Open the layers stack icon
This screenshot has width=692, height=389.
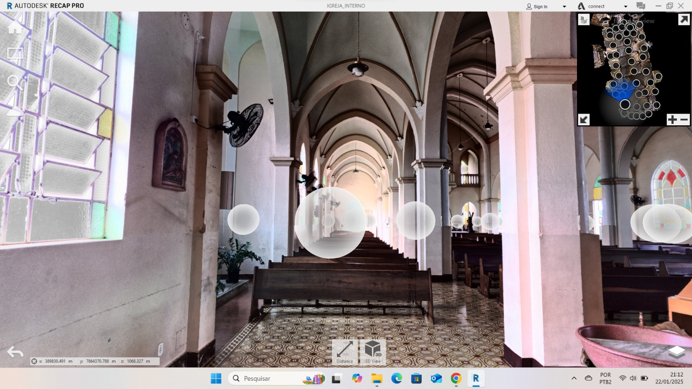point(676,352)
